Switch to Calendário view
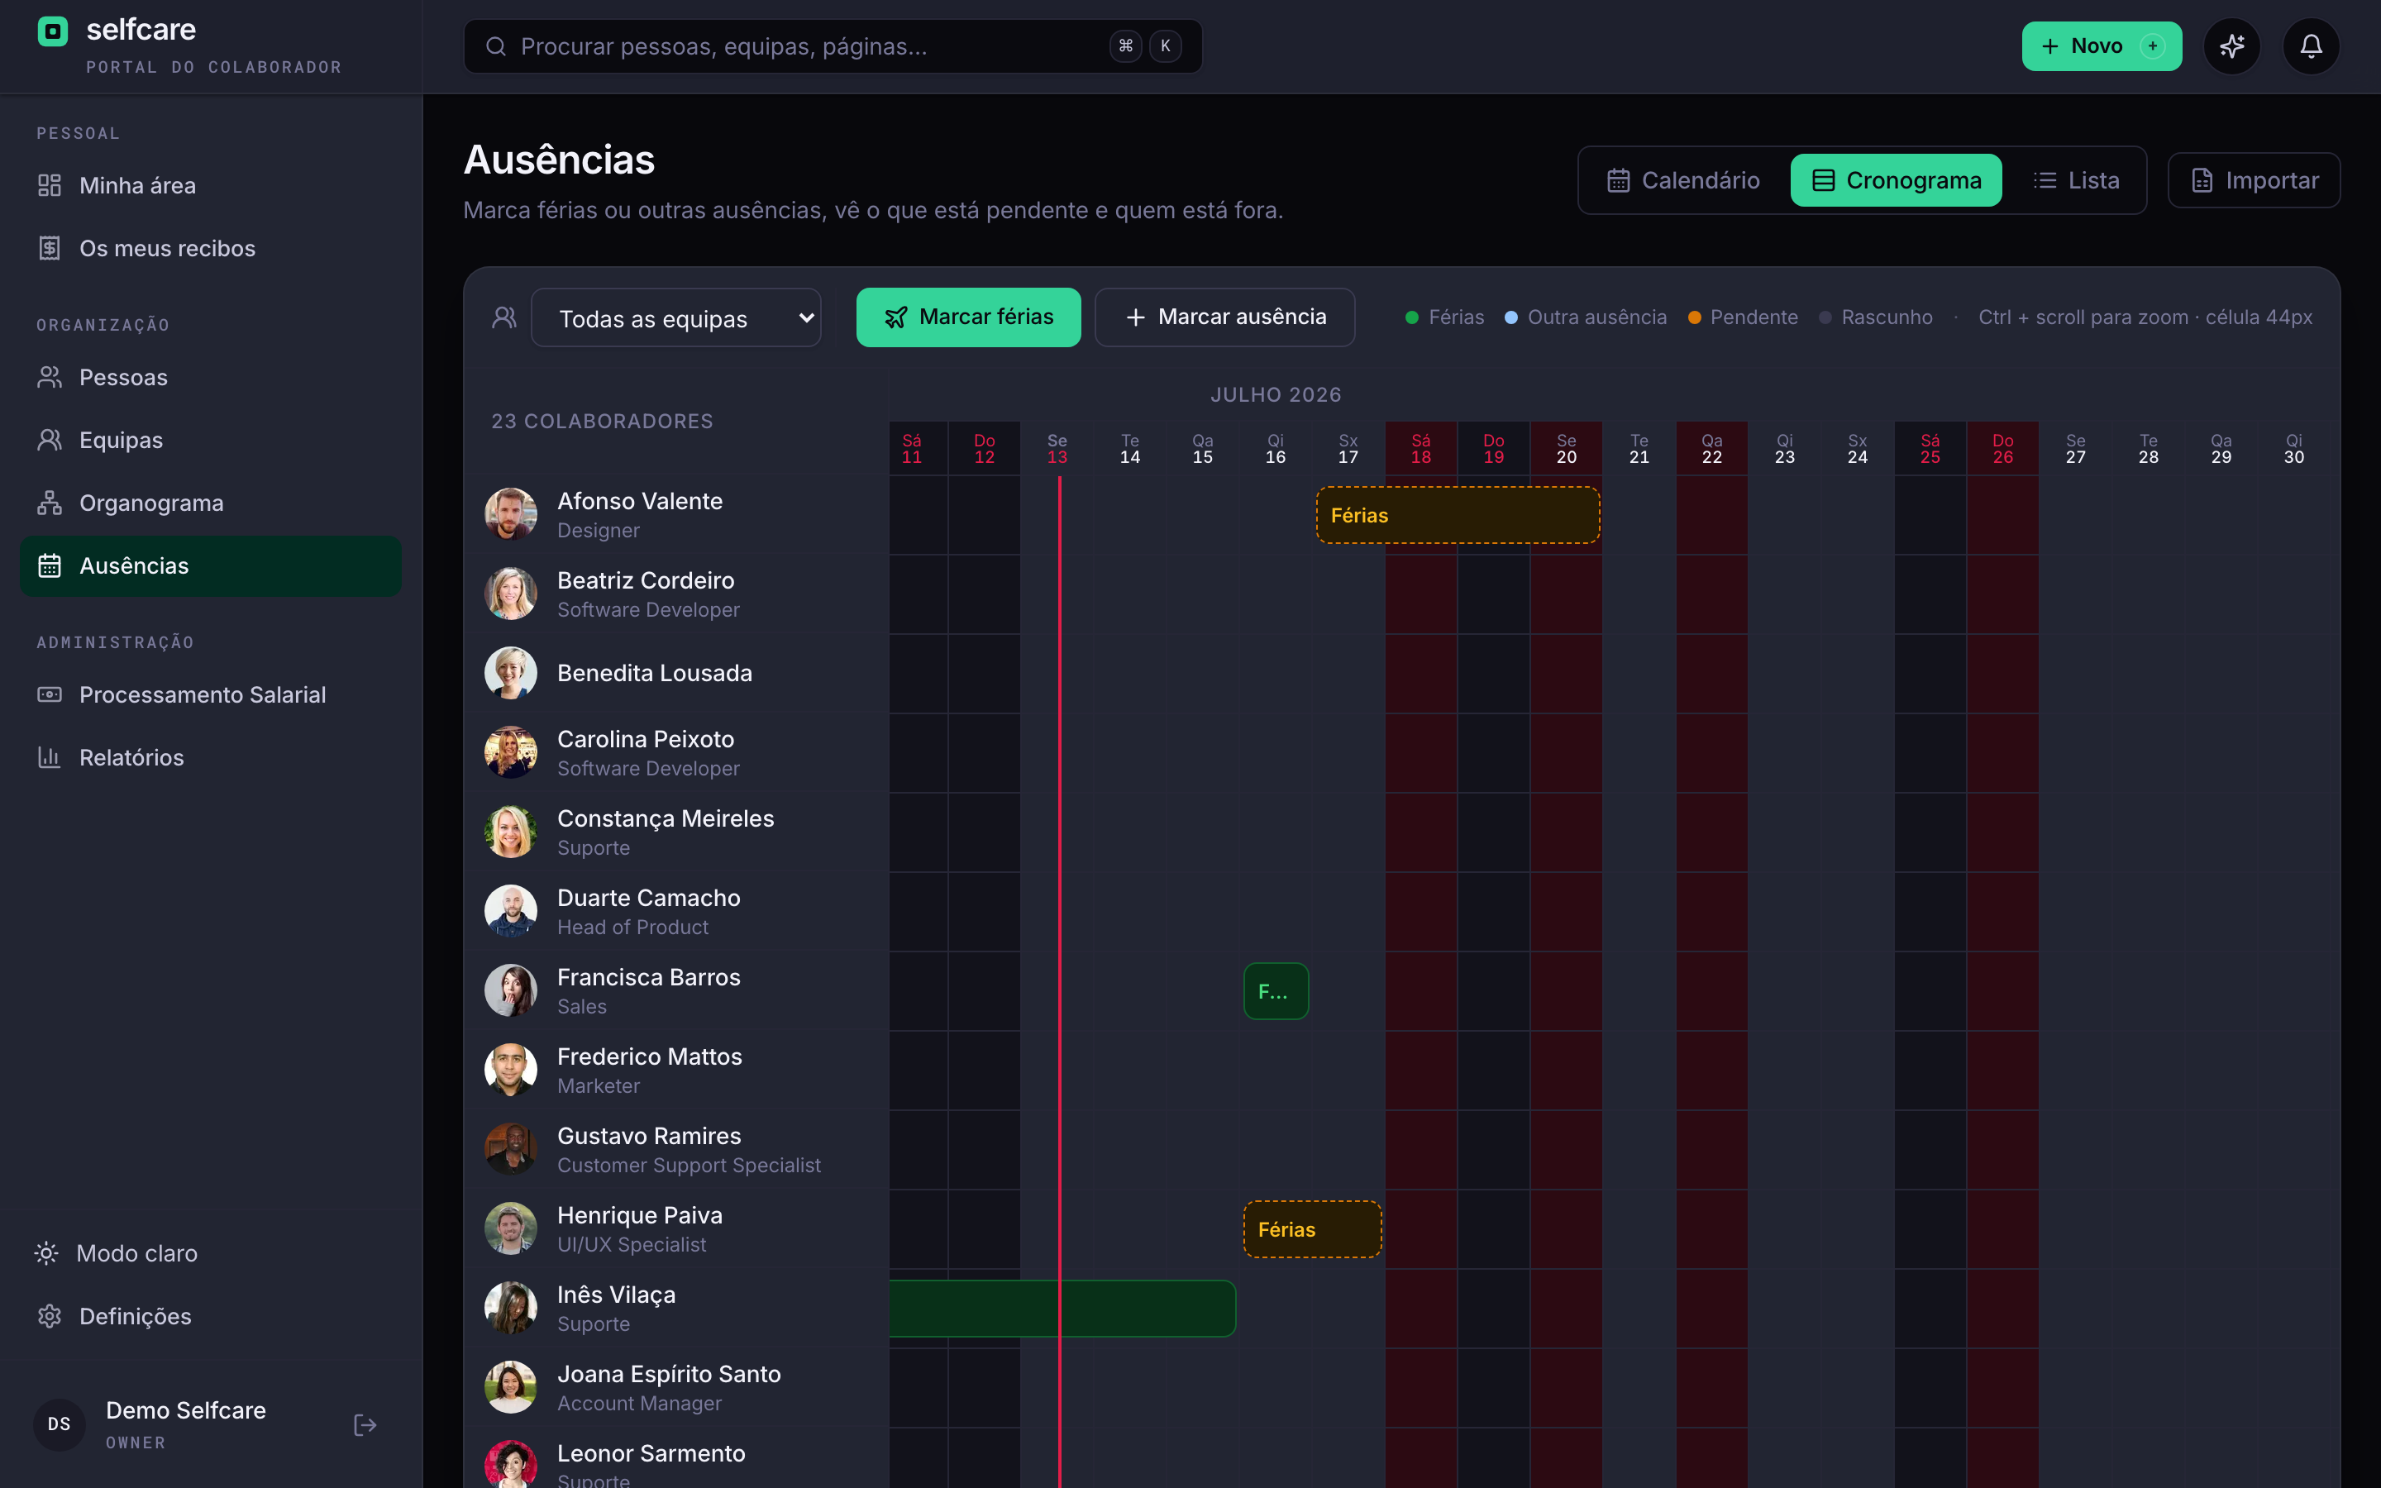 (x=1683, y=180)
